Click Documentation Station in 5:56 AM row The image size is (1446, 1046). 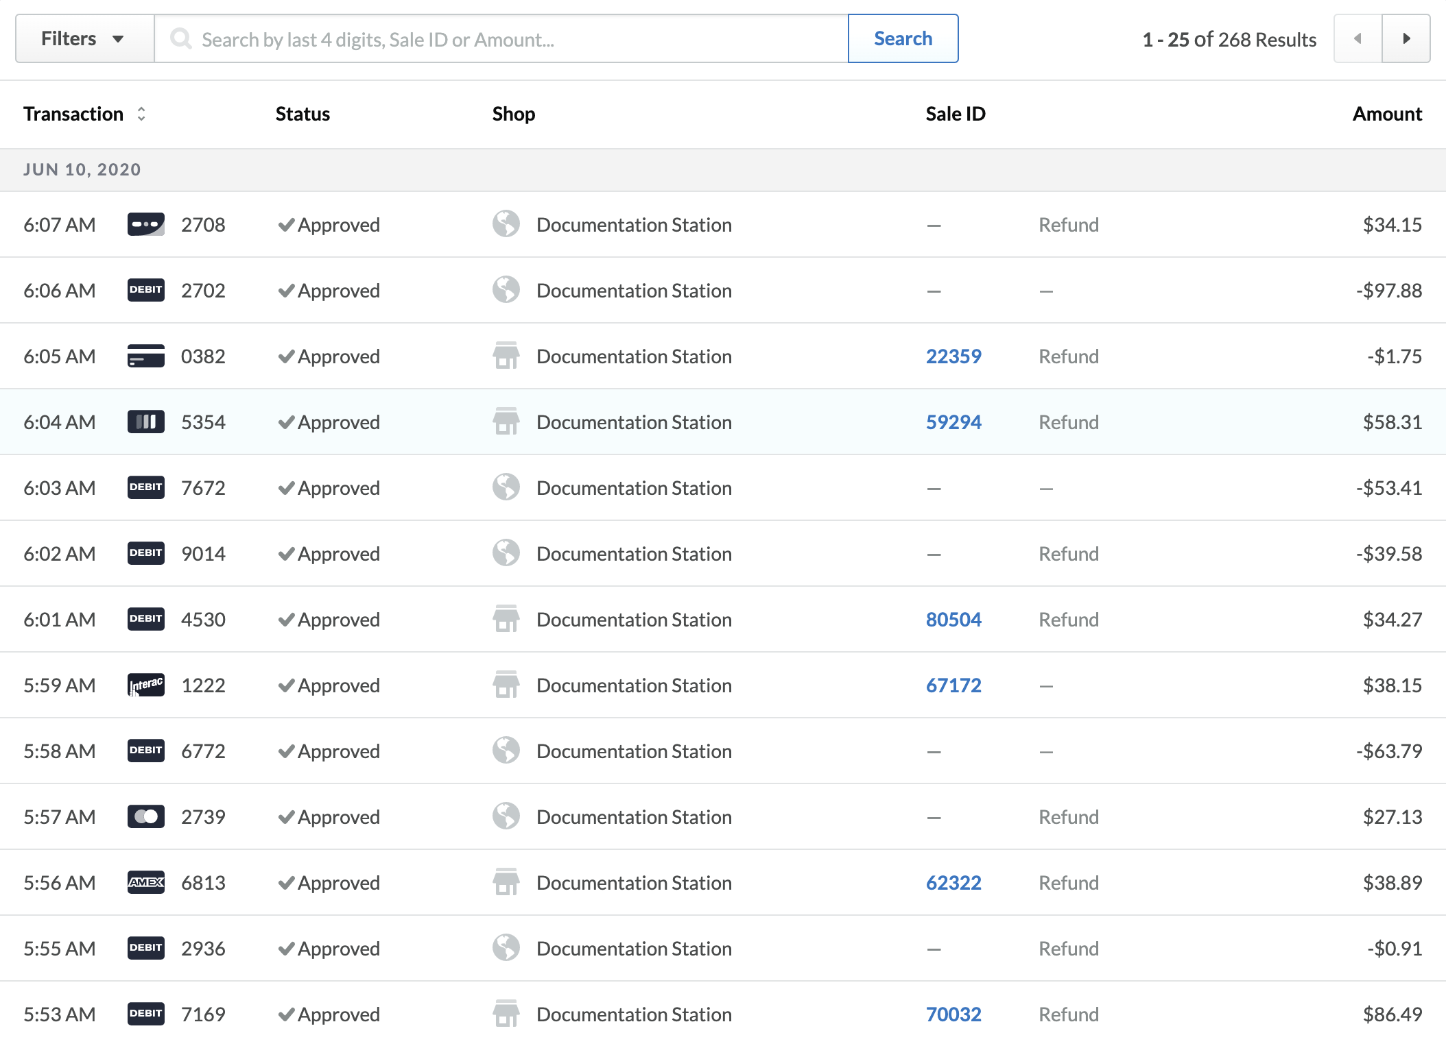[x=634, y=883]
